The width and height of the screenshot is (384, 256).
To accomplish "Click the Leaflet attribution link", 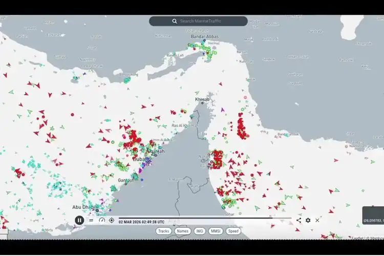I will coord(357,238).
